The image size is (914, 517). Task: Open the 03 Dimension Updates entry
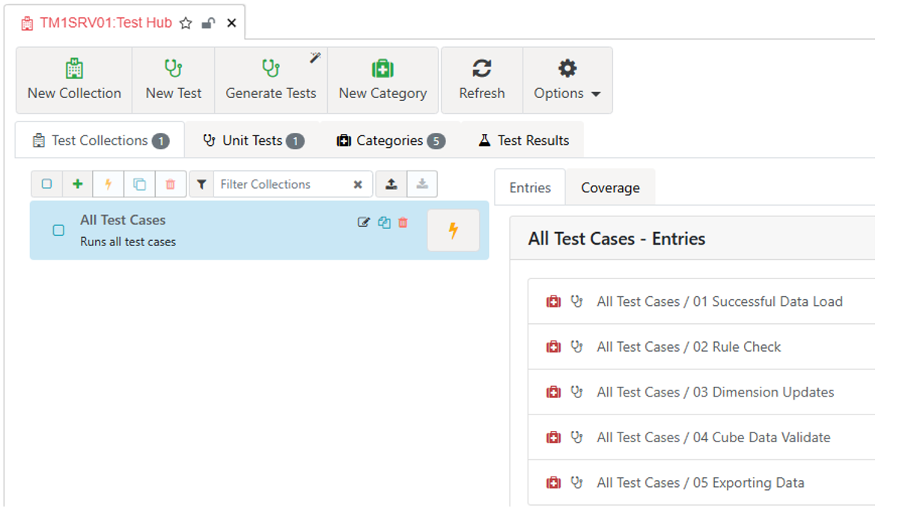click(715, 392)
